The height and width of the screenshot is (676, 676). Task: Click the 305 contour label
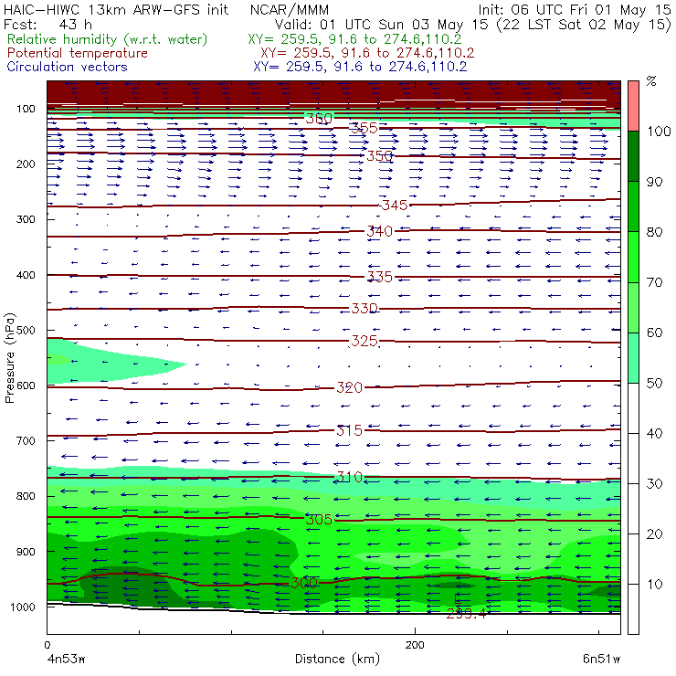click(319, 520)
